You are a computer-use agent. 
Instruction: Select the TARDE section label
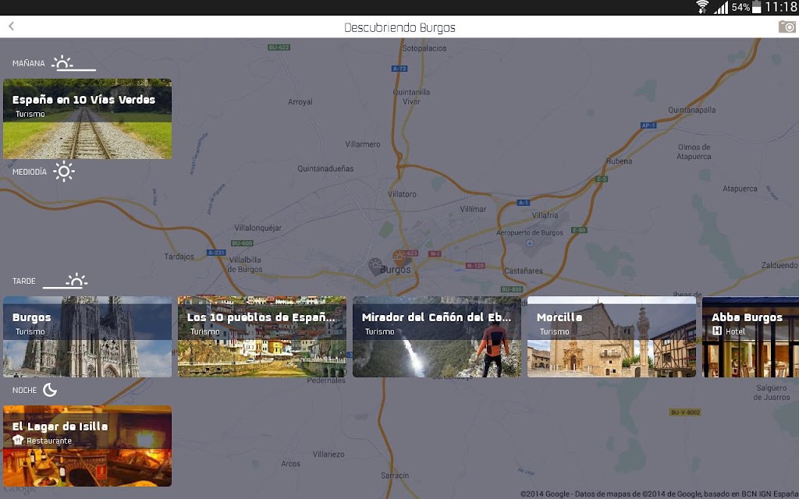[24, 281]
